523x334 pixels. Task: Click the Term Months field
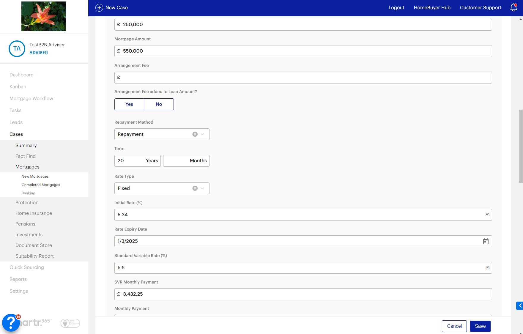click(186, 161)
